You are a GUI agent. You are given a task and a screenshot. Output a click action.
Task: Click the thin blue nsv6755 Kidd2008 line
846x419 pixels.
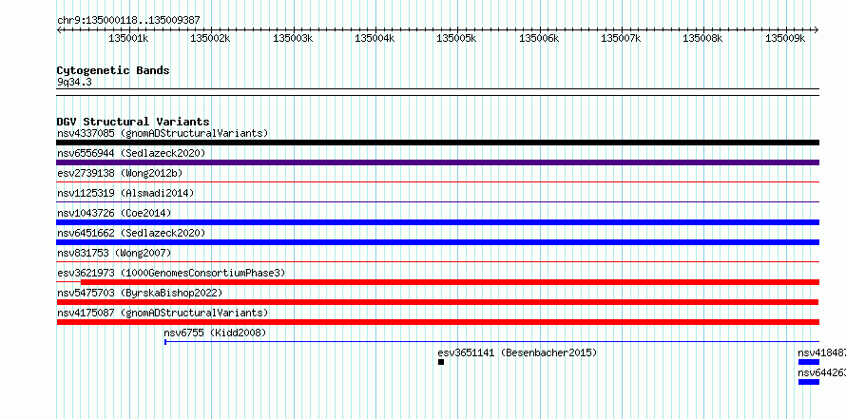point(491,342)
